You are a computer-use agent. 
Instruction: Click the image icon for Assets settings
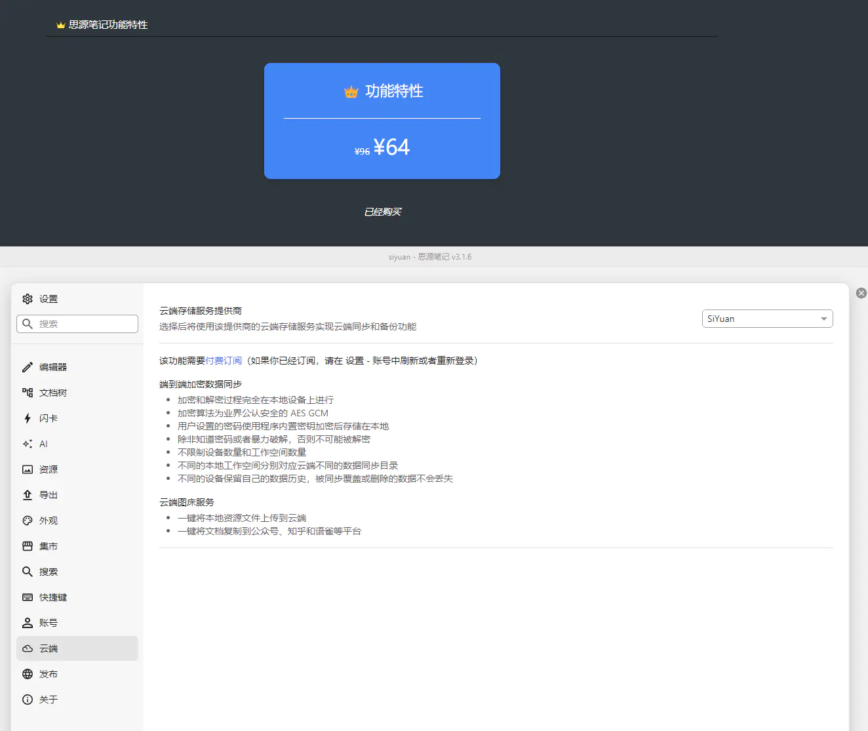pyautogui.click(x=28, y=469)
